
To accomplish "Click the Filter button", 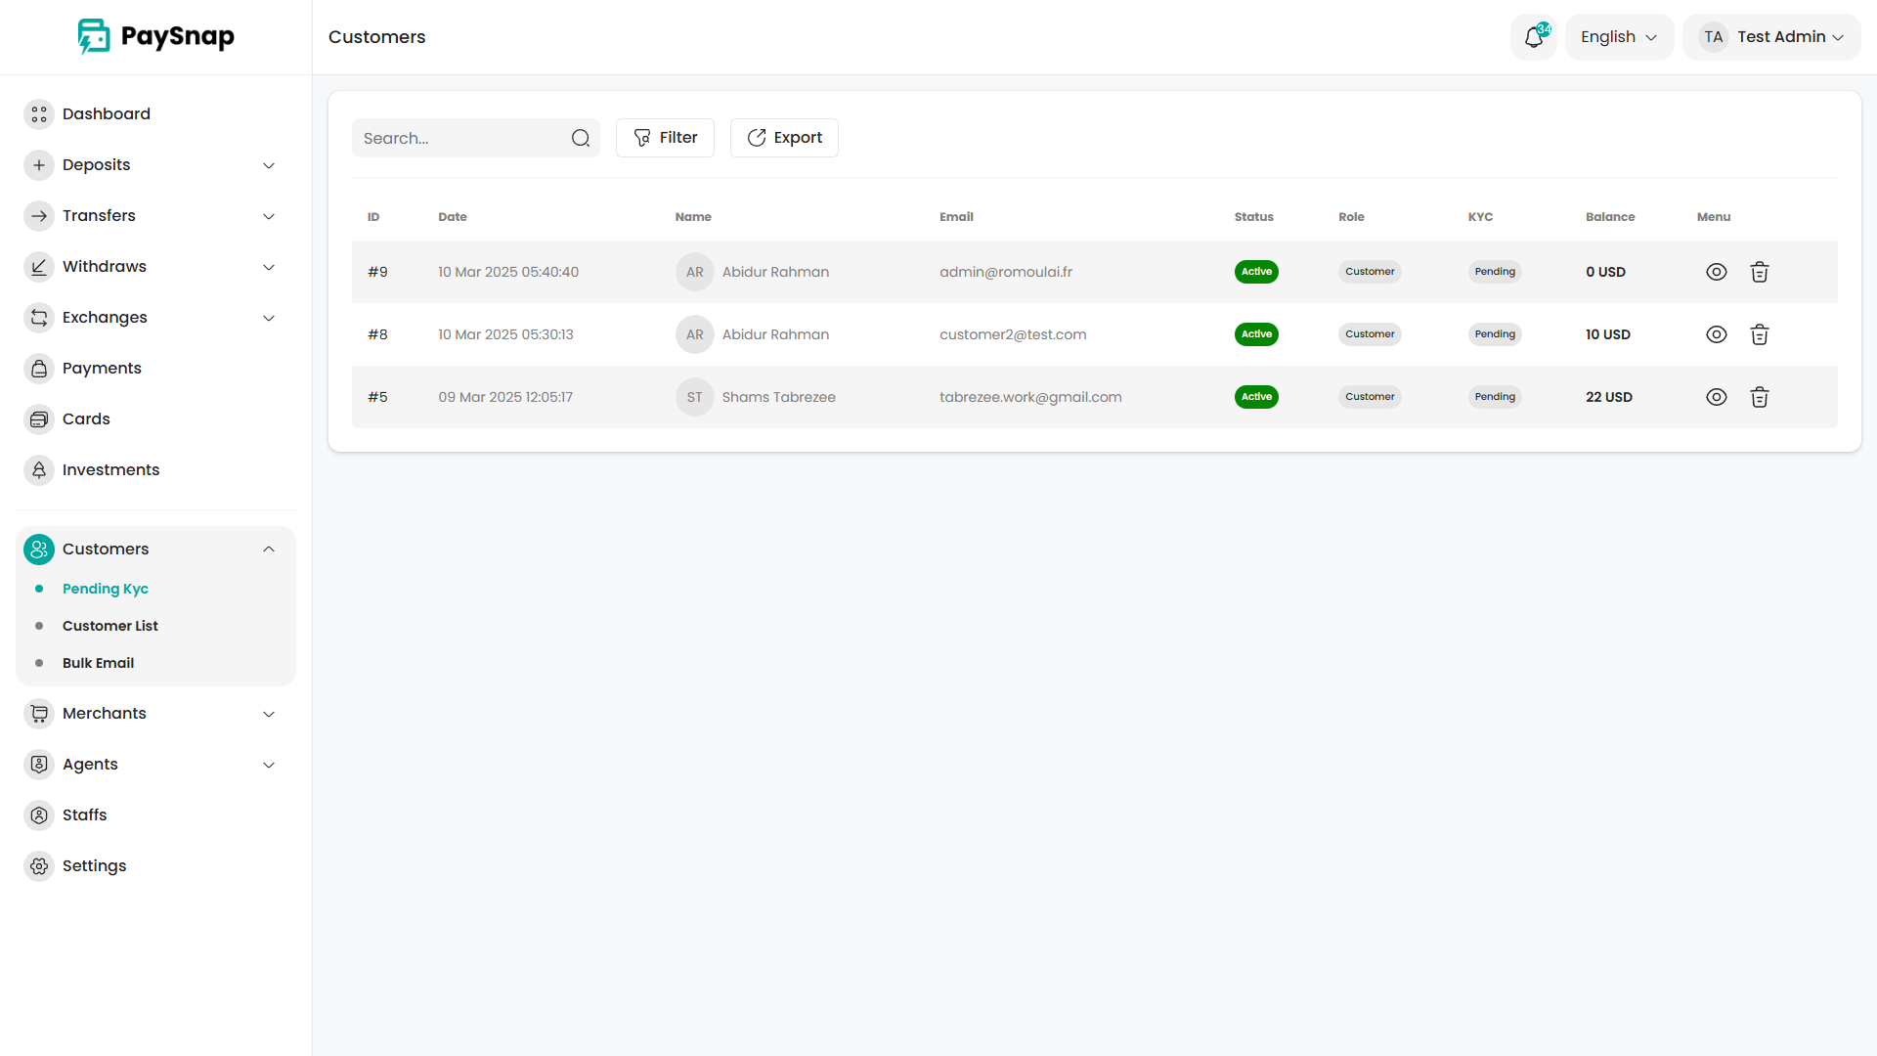I will (x=665, y=138).
